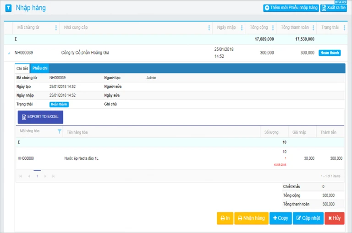Select the Chi tiết tab
Viewport: 352px width, 233px height.
point(22,68)
